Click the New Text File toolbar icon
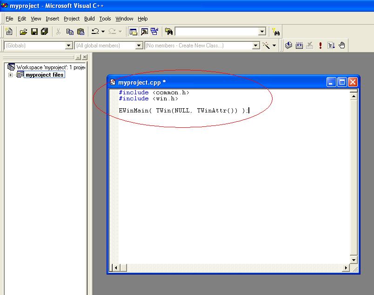374x295 pixels. point(9,32)
